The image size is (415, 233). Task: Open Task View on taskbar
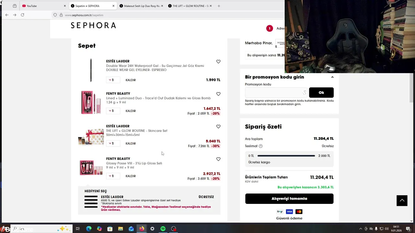tap(78, 229)
